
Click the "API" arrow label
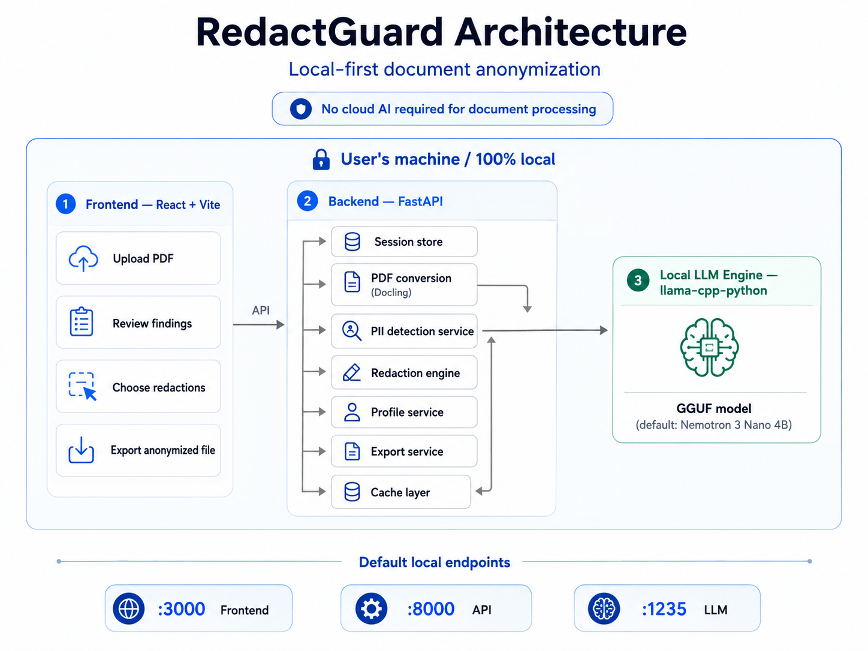[x=261, y=311]
